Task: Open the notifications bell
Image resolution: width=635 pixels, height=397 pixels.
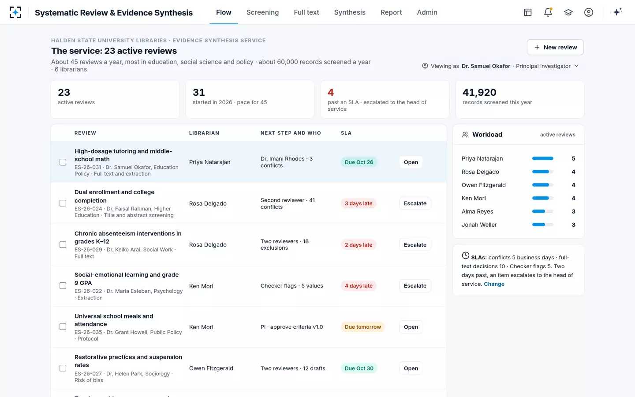Action: tap(548, 12)
